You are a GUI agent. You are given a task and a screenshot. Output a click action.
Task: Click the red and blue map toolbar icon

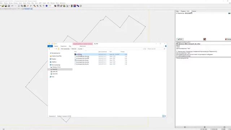coord(75,6)
